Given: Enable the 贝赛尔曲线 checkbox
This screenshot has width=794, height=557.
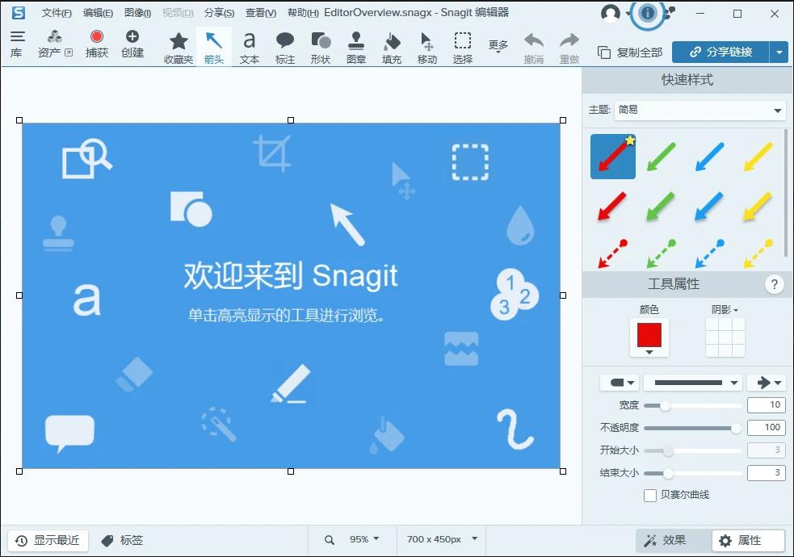Looking at the screenshot, I should 649,496.
